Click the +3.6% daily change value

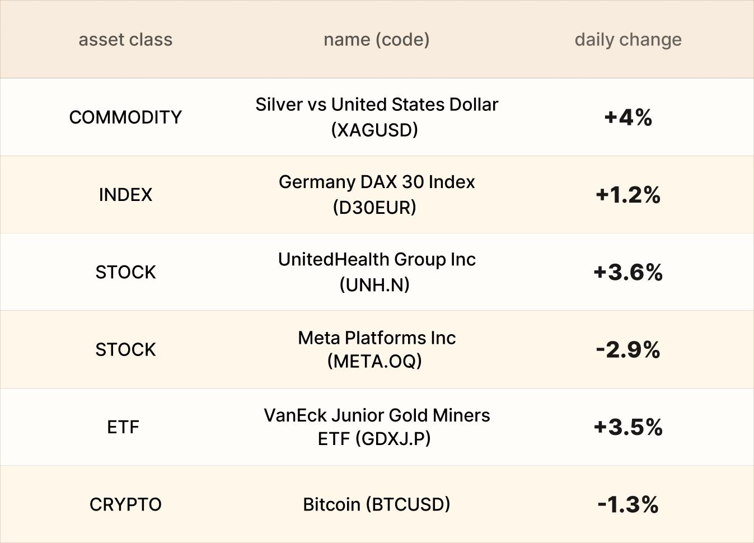click(x=628, y=272)
